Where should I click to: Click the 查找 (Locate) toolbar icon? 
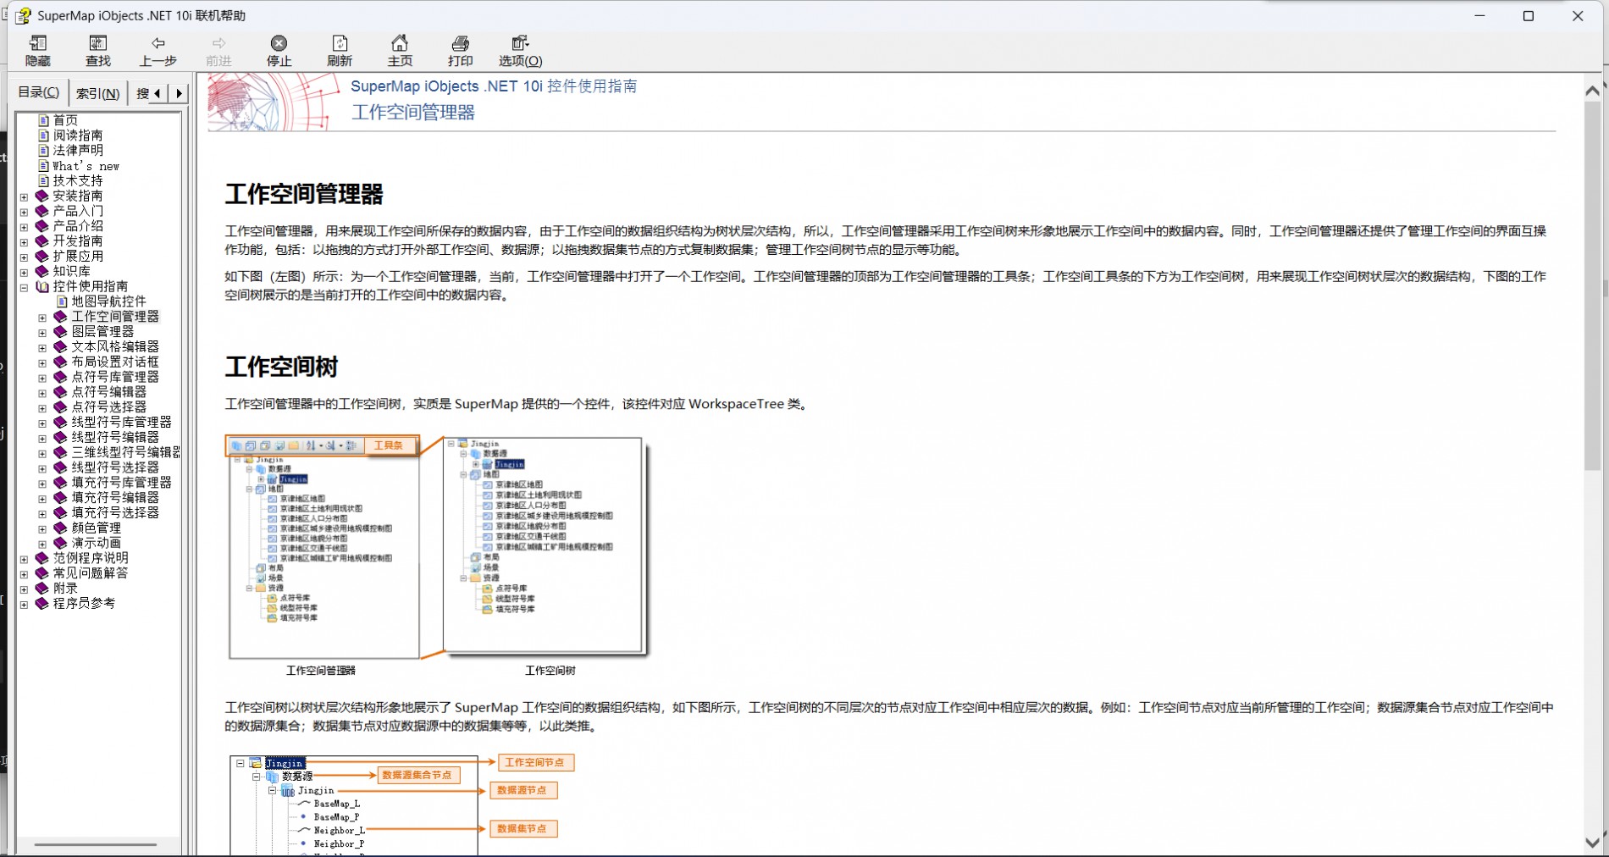click(x=98, y=51)
